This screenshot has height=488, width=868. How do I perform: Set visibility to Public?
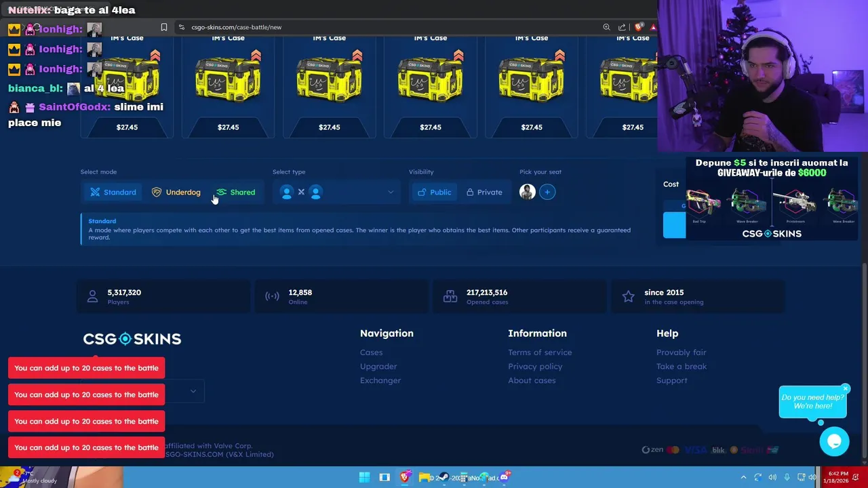pyautogui.click(x=434, y=192)
